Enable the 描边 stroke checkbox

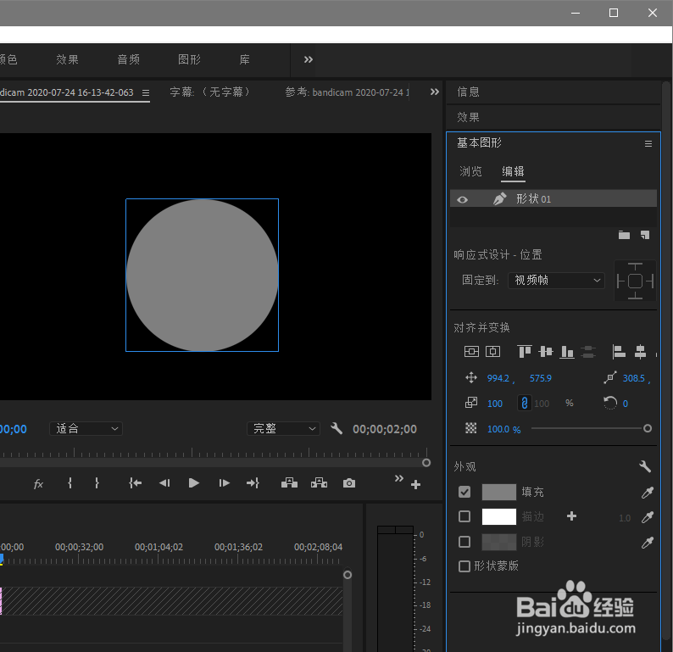[464, 516]
